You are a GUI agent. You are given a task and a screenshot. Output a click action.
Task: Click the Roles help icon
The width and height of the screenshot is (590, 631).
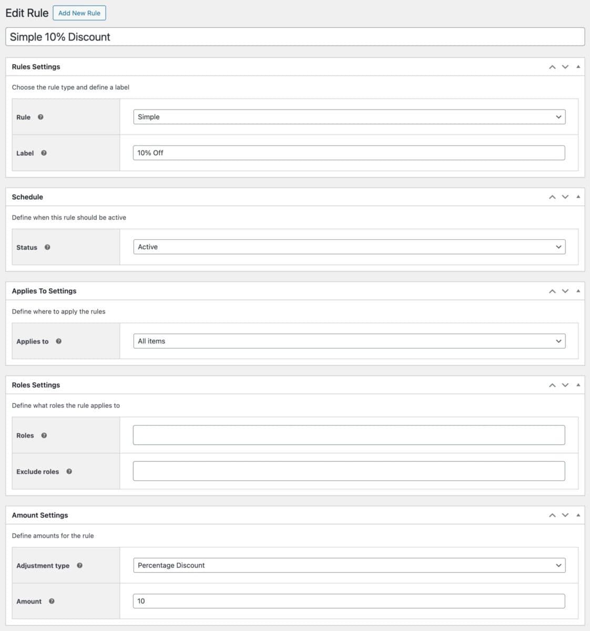[x=44, y=435]
